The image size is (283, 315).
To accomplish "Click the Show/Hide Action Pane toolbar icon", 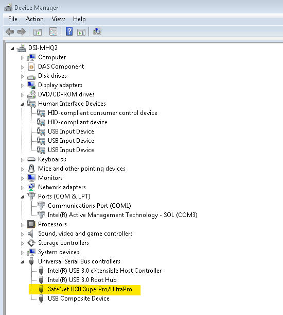I will tap(81, 32).
